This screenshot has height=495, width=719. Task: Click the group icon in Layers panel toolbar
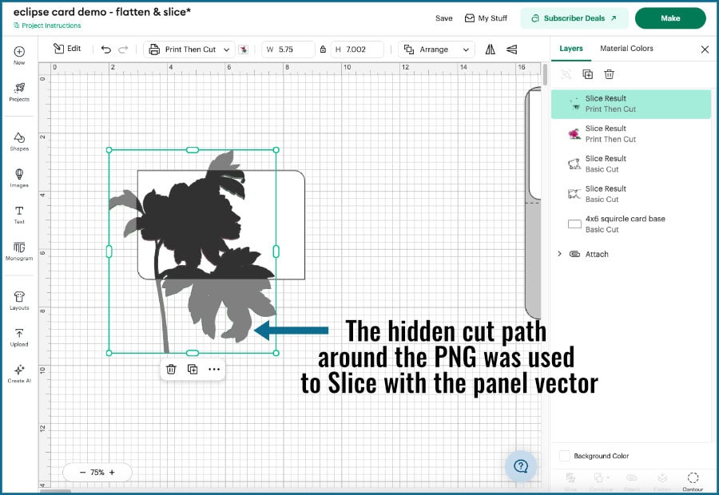(566, 74)
